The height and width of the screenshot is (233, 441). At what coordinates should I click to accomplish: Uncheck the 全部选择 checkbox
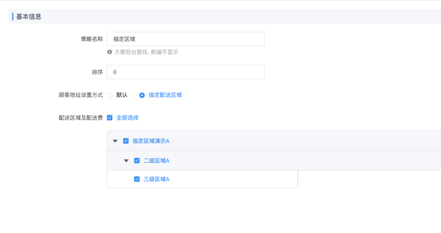[110, 118]
